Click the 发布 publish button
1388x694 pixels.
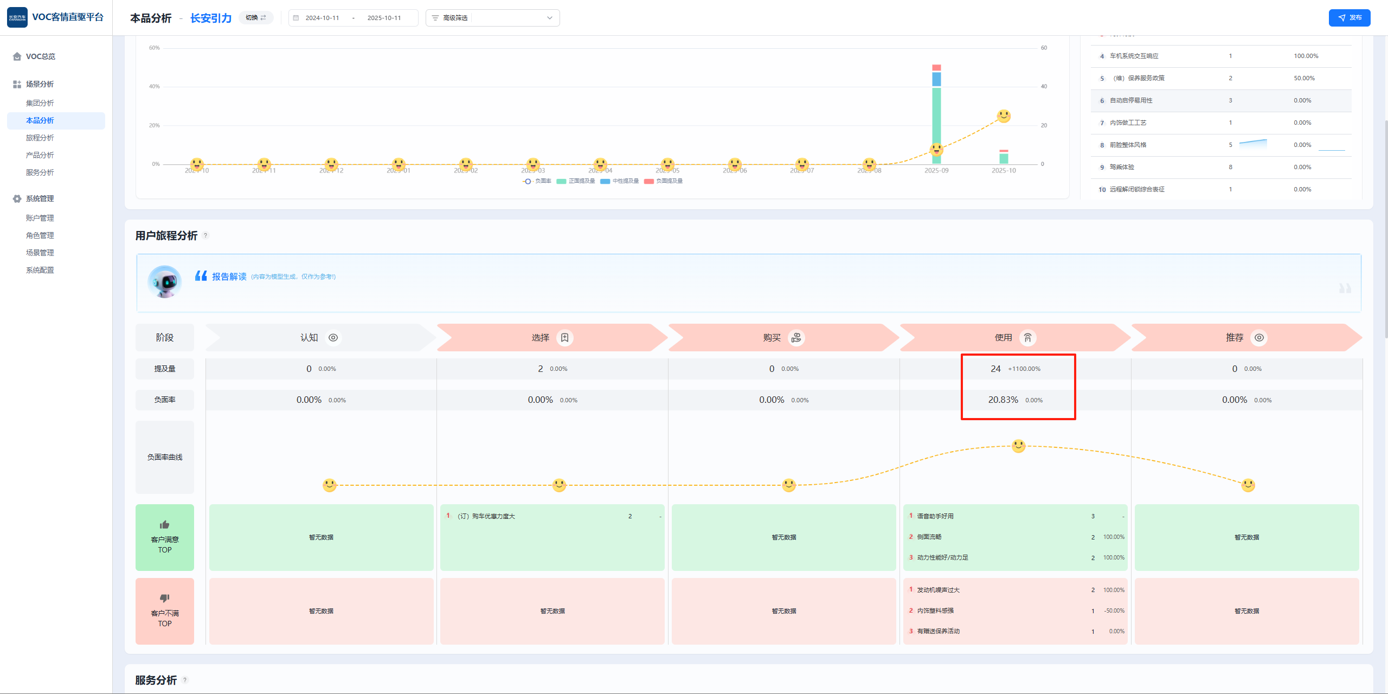coord(1349,17)
